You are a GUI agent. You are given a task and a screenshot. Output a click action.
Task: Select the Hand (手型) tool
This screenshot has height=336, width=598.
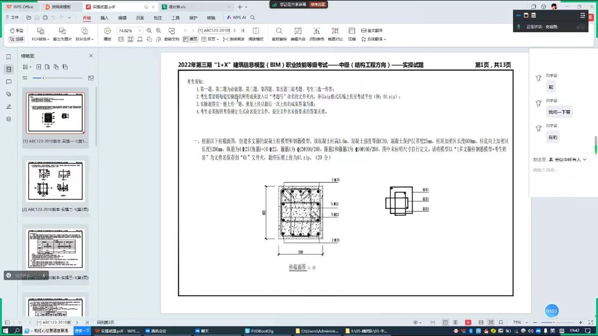tap(16, 31)
